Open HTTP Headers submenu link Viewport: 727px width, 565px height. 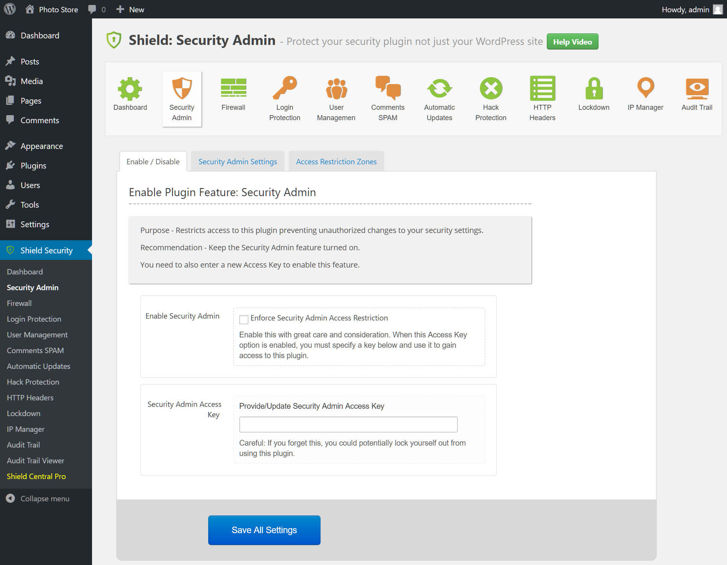pyautogui.click(x=30, y=398)
